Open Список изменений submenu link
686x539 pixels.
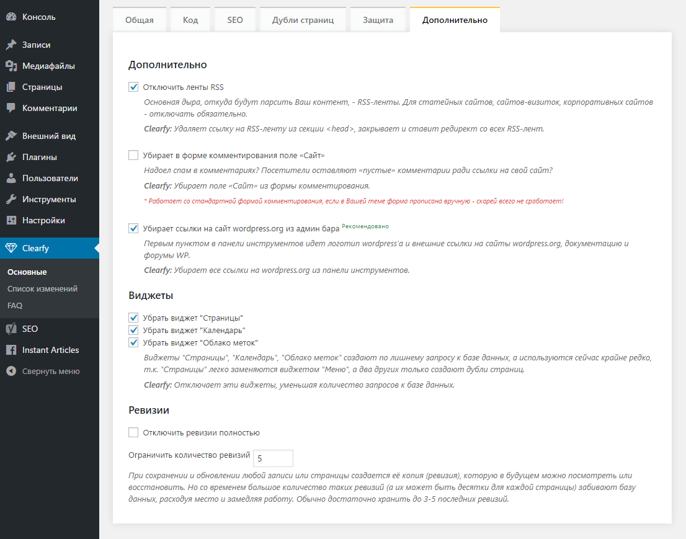click(42, 289)
